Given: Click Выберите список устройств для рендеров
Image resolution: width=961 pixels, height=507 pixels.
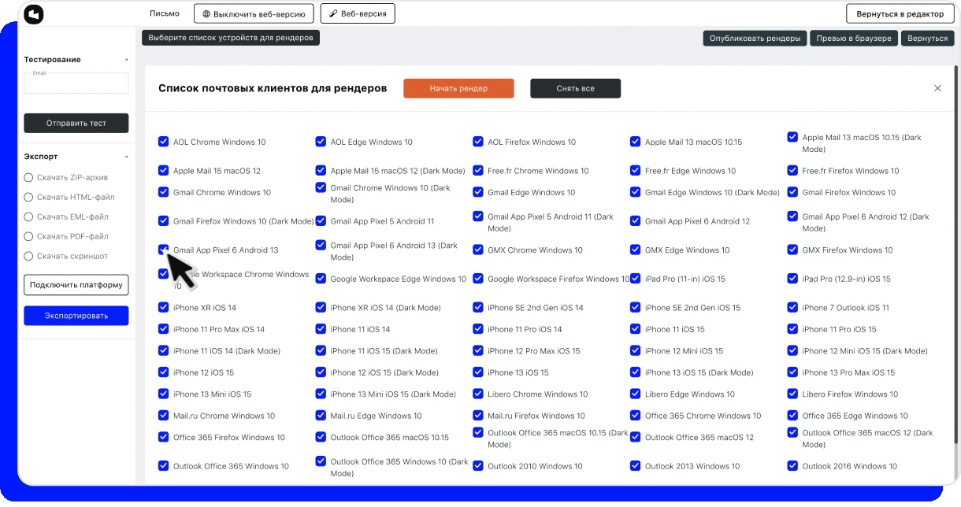Looking at the screenshot, I should pos(231,37).
